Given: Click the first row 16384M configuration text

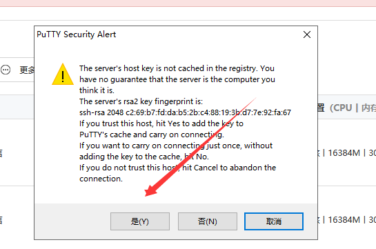Looking at the screenshot, I should [x=344, y=153].
